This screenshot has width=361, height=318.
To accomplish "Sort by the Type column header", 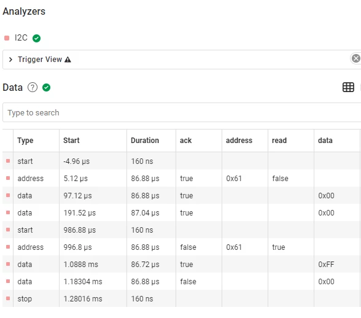I will point(25,141).
